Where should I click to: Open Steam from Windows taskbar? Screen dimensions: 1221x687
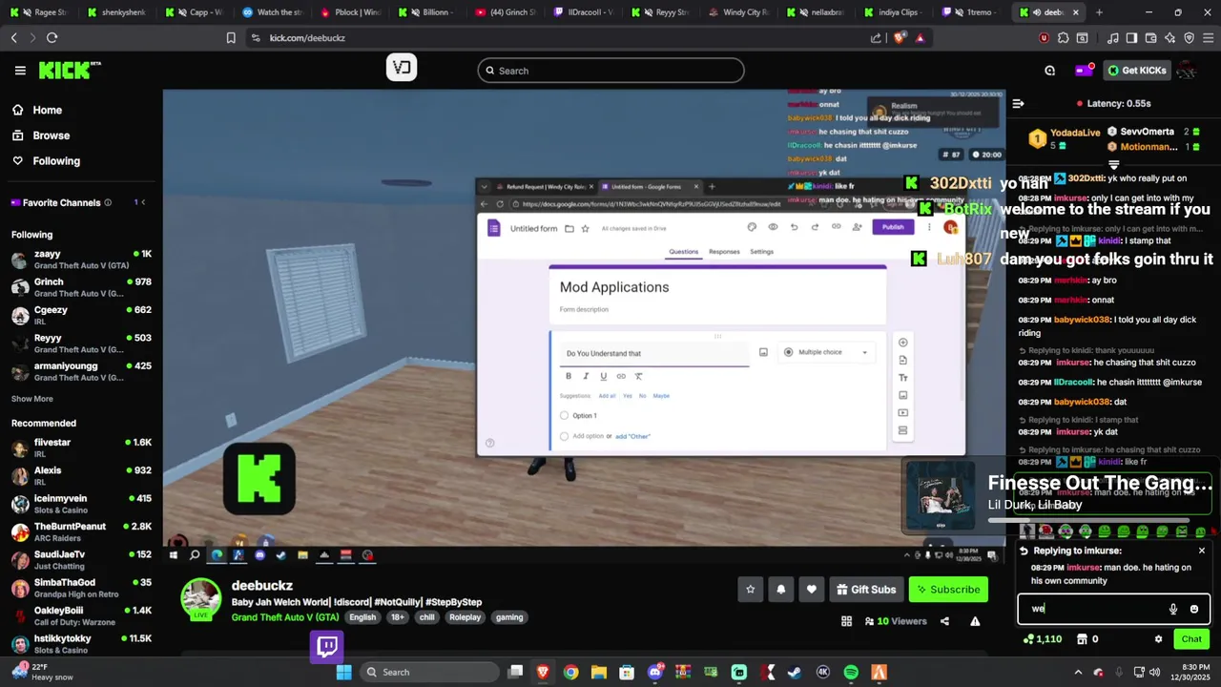tap(795, 673)
